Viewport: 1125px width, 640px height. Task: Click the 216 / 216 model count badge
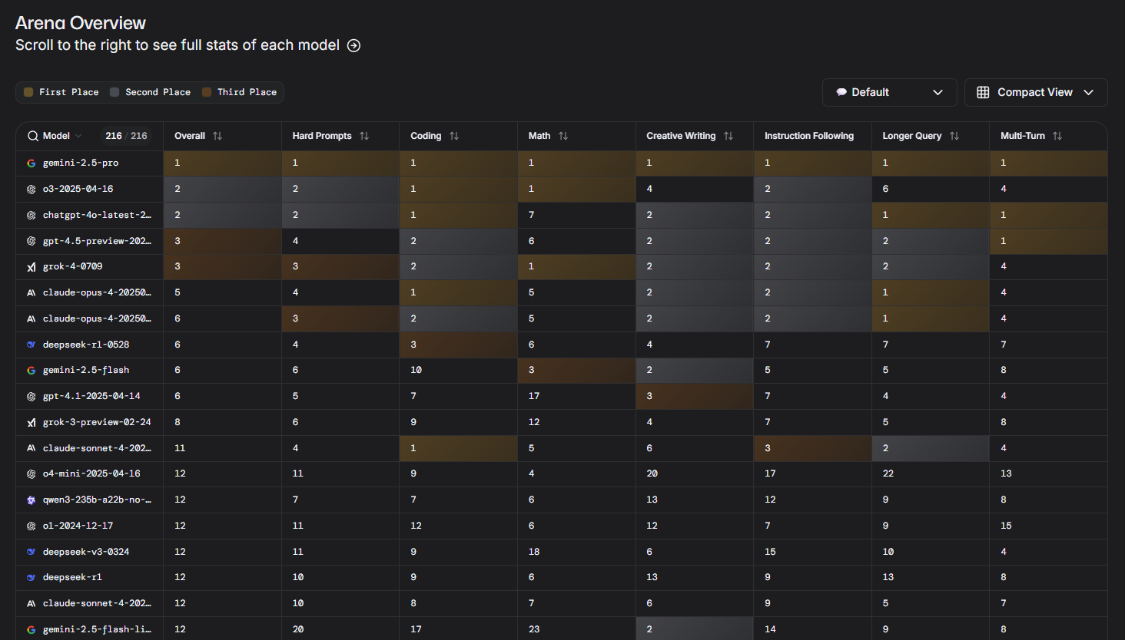point(127,136)
